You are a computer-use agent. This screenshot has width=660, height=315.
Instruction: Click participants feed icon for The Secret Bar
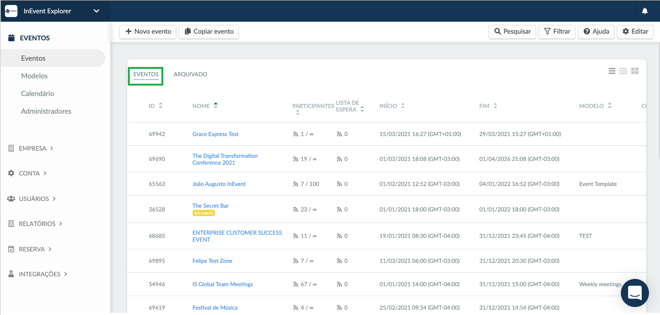click(296, 210)
